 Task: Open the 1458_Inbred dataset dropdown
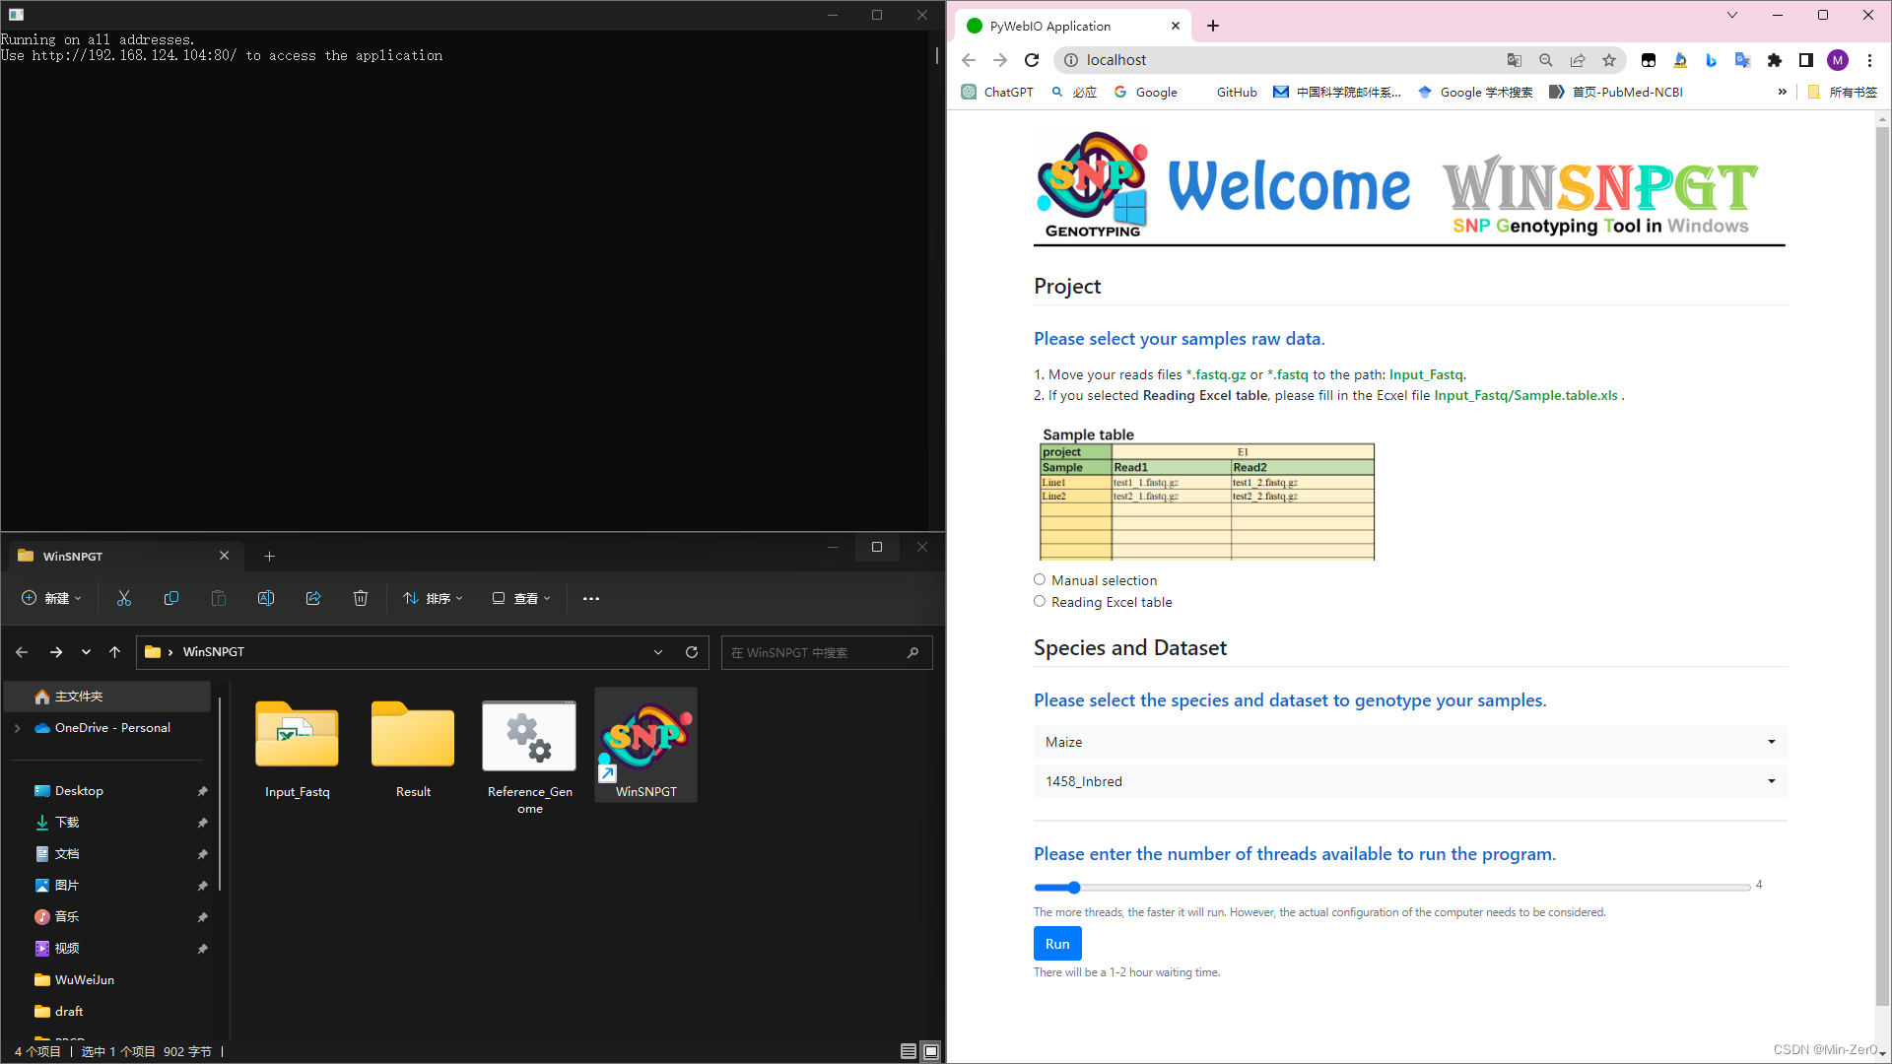[1409, 781]
